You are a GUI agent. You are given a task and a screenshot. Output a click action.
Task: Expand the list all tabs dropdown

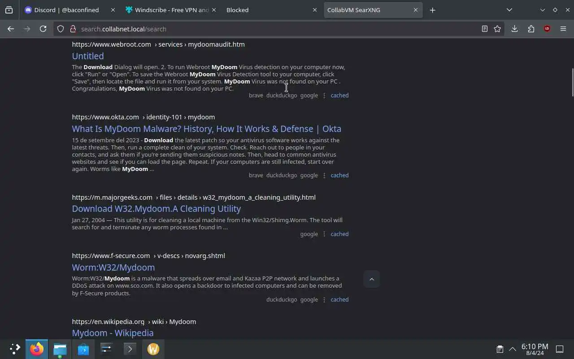pyautogui.click(x=509, y=10)
